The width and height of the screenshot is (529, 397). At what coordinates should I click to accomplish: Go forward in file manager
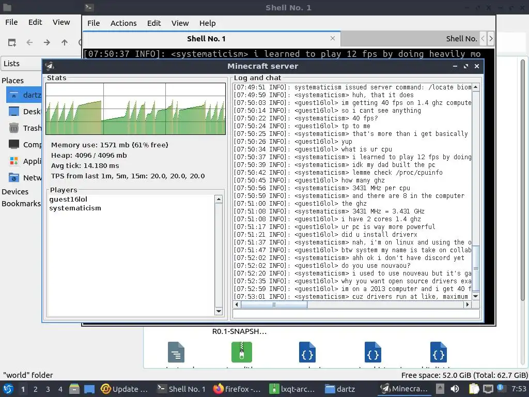[x=47, y=42]
